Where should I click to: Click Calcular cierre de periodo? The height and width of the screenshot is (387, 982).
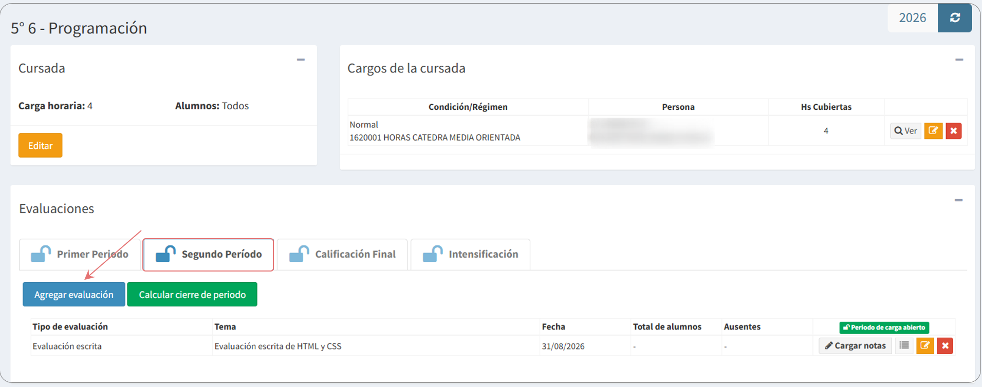192,295
